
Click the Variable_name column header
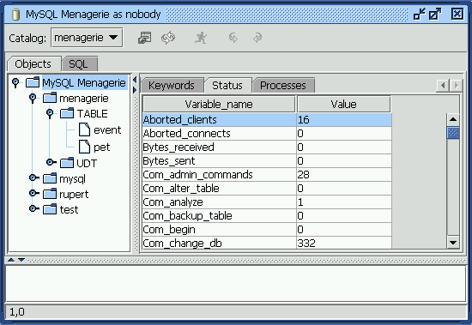pyautogui.click(x=219, y=104)
